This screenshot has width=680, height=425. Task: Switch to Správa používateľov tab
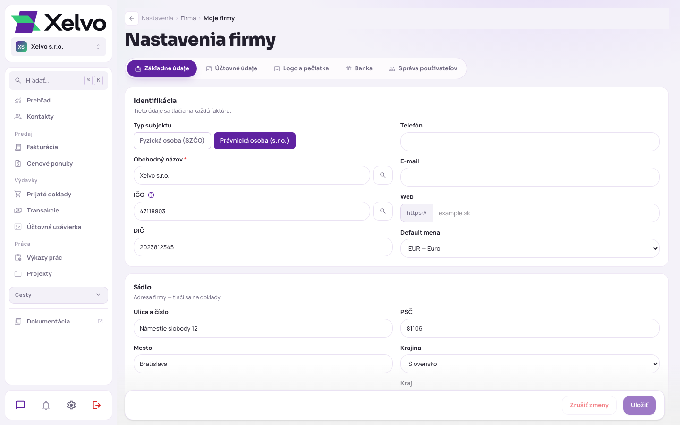click(423, 68)
